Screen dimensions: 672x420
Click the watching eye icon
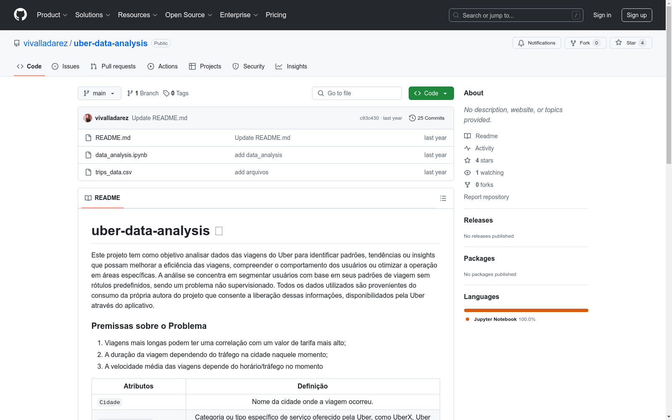tap(467, 173)
